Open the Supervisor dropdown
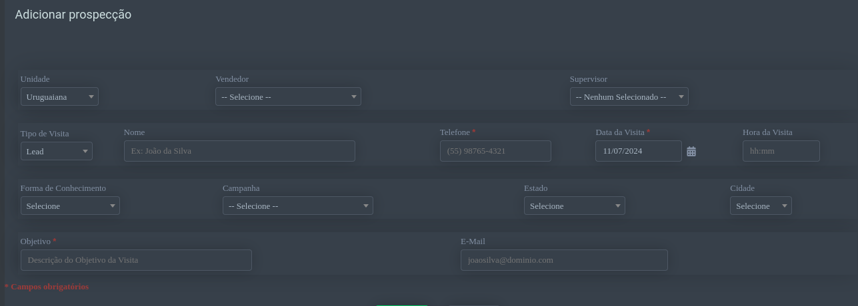The image size is (858, 306). click(629, 97)
